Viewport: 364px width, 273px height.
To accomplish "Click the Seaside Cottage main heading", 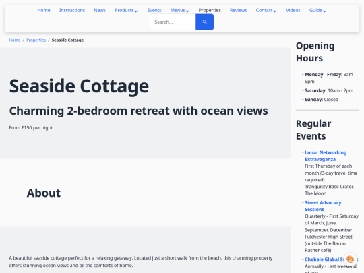I will (79, 86).
